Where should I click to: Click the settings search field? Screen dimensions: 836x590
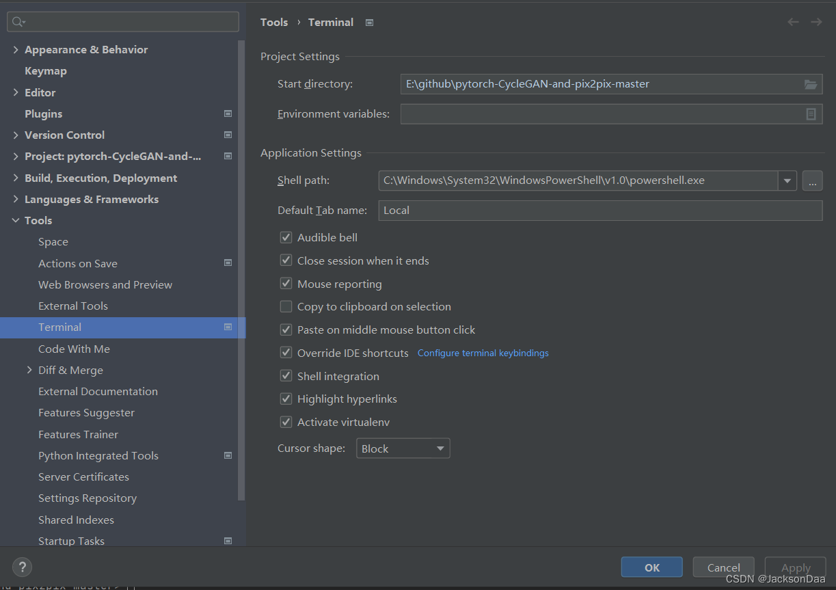click(123, 22)
